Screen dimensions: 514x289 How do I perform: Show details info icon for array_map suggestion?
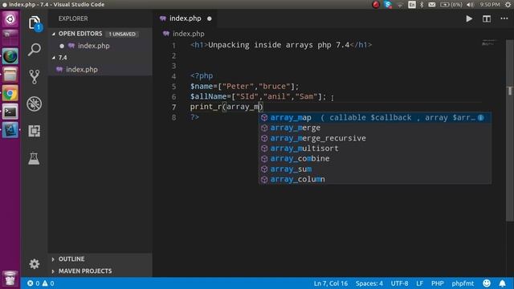tap(480, 118)
